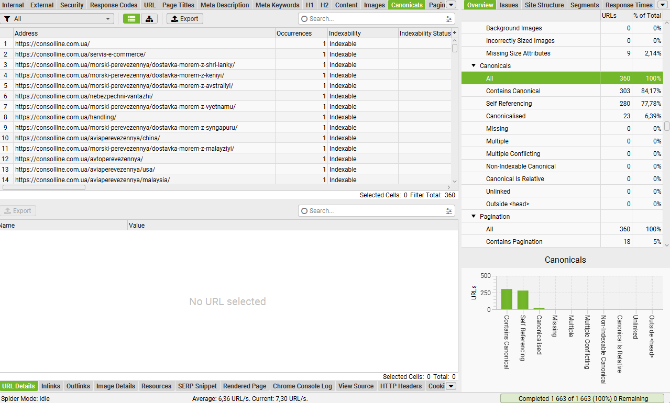Open the Meta Description tab
The width and height of the screenshot is (670, 403).
click(225, 5)
